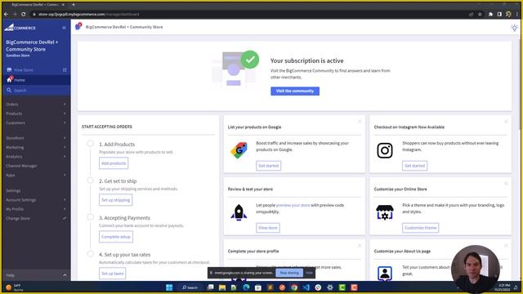
Task: Click the Visit the community button
Action: click(295, 91)
